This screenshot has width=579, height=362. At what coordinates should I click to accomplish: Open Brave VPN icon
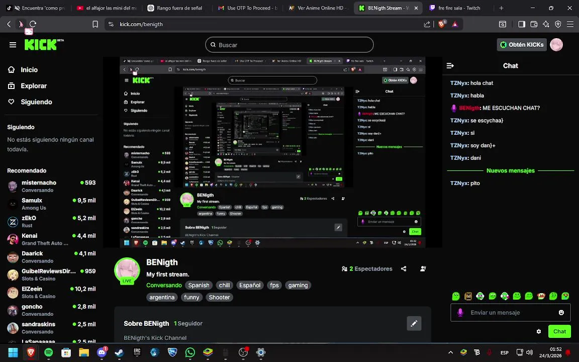558,24
